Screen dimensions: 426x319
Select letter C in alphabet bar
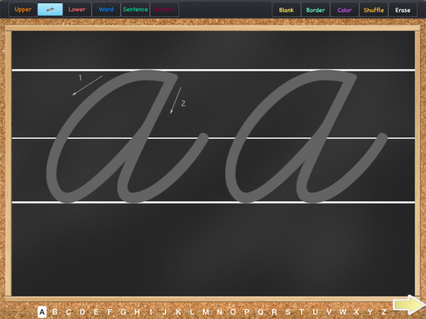tap(69, 312)
